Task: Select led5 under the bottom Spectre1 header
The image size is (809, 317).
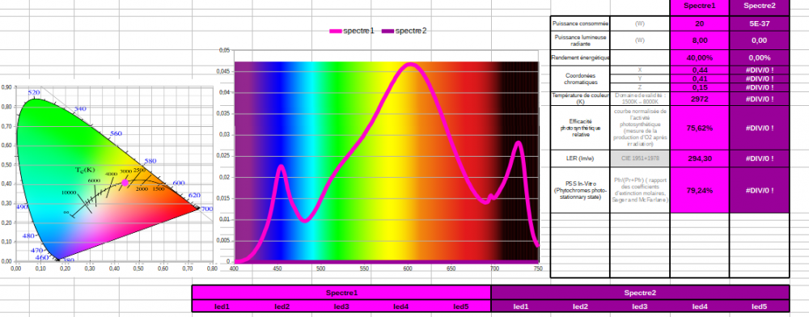Action: pyautogui.click(x=461, y=306)
